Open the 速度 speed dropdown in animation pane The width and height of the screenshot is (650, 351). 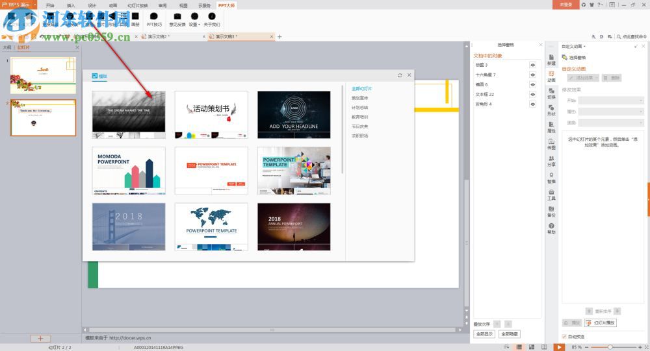610,123
